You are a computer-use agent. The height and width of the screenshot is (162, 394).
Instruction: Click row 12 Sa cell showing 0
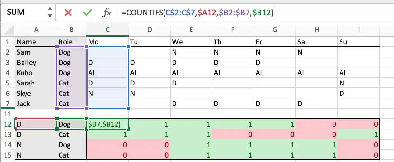pos(317,124)
